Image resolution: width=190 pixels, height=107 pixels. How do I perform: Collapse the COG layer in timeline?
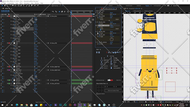8,43
